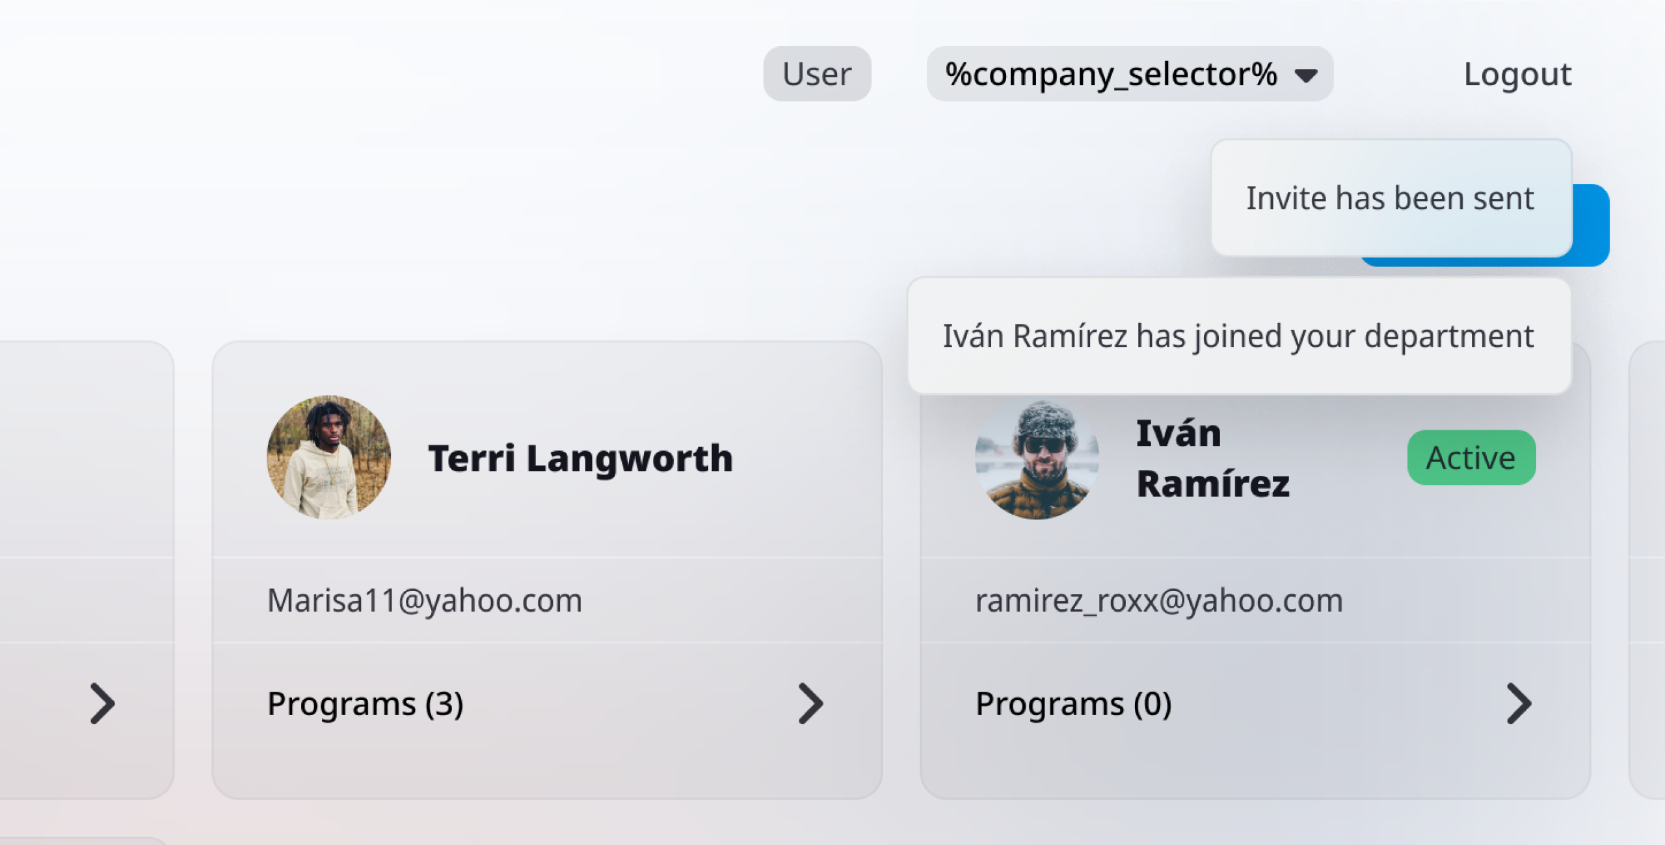Click the User role badge

pyautogui.click(x=816, y=73)
